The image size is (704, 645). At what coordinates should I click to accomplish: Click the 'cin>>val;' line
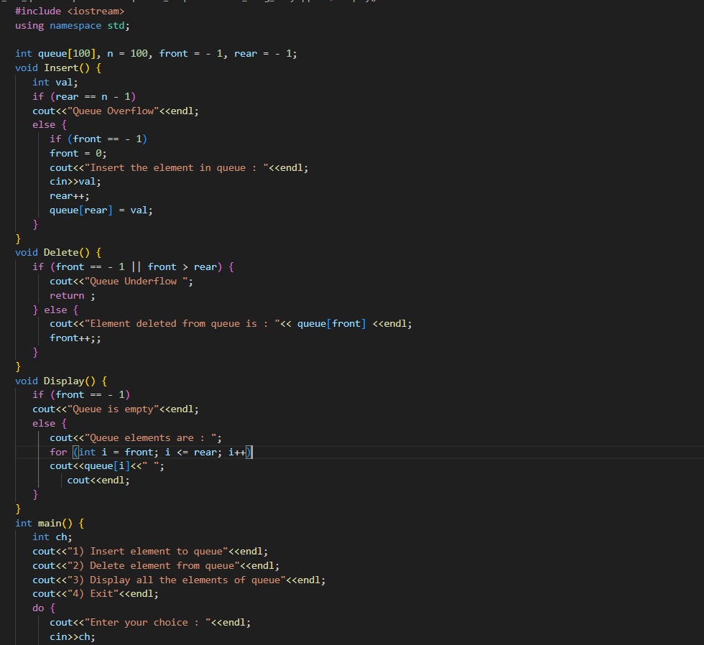click(x=75, y=182)
